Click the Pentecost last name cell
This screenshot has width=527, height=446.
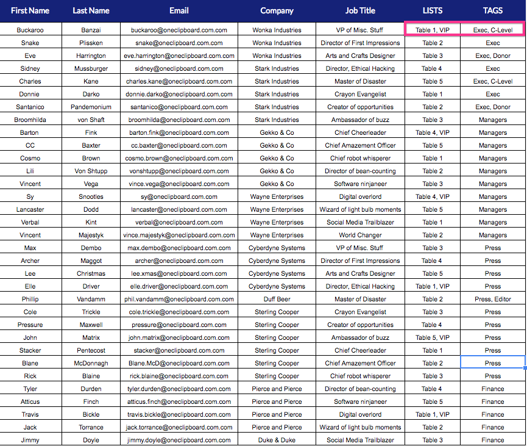(x=91, y=350)
